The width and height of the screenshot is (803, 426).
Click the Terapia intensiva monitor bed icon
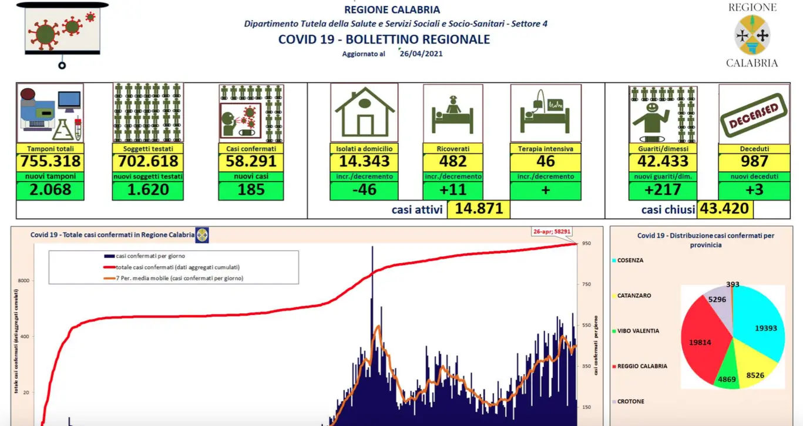546,113
